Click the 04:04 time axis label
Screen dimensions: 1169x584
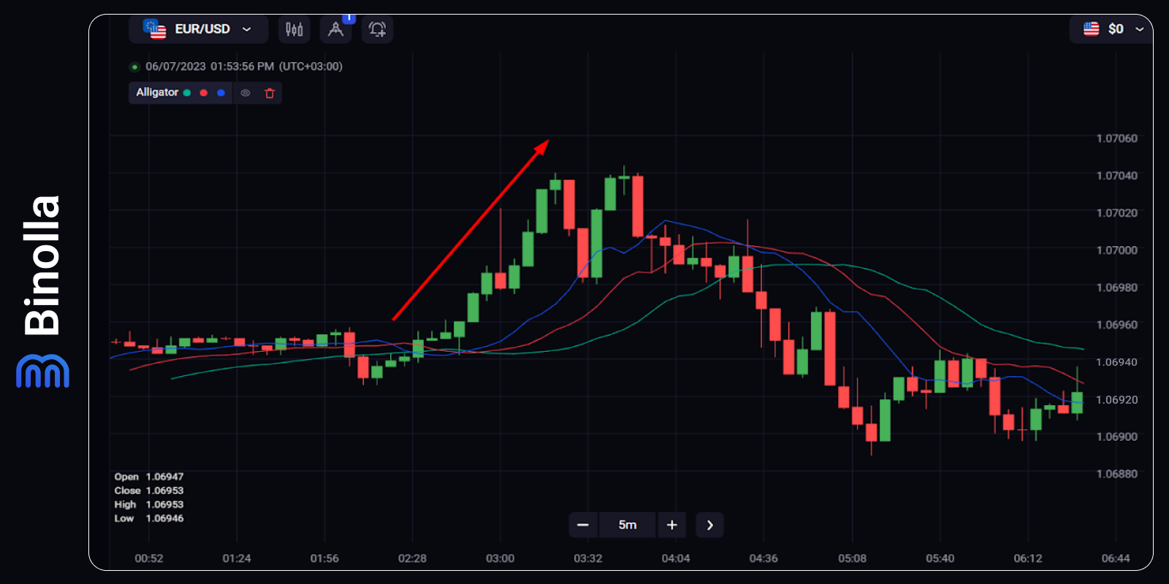pos(676,558)
